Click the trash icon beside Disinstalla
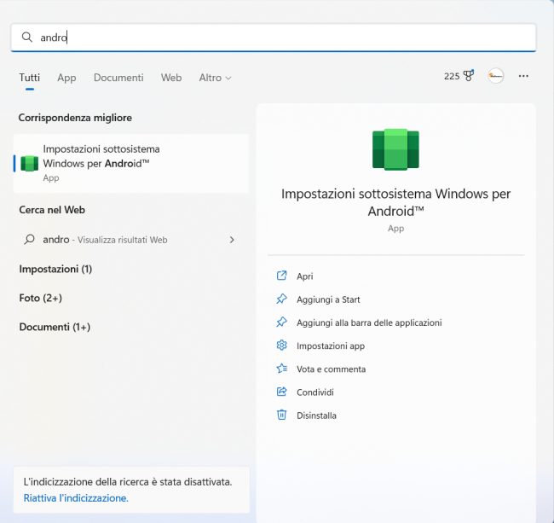This screenshot has width=554, height=523. [x=281, y=415]
